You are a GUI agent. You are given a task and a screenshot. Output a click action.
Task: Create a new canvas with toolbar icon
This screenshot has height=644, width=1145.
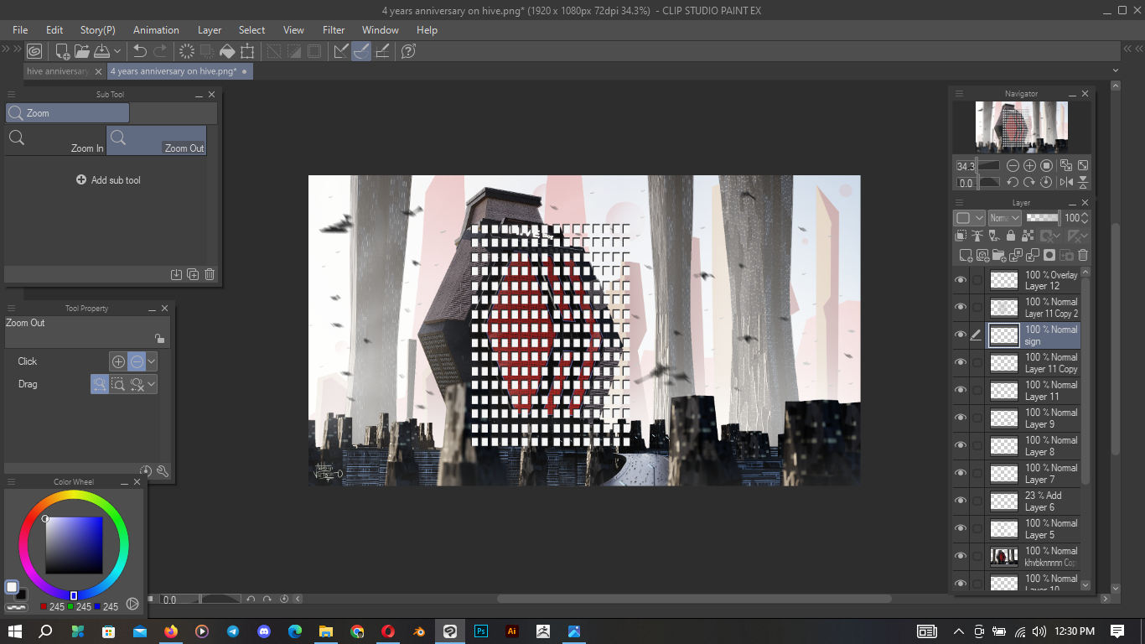tap(62, 51)
